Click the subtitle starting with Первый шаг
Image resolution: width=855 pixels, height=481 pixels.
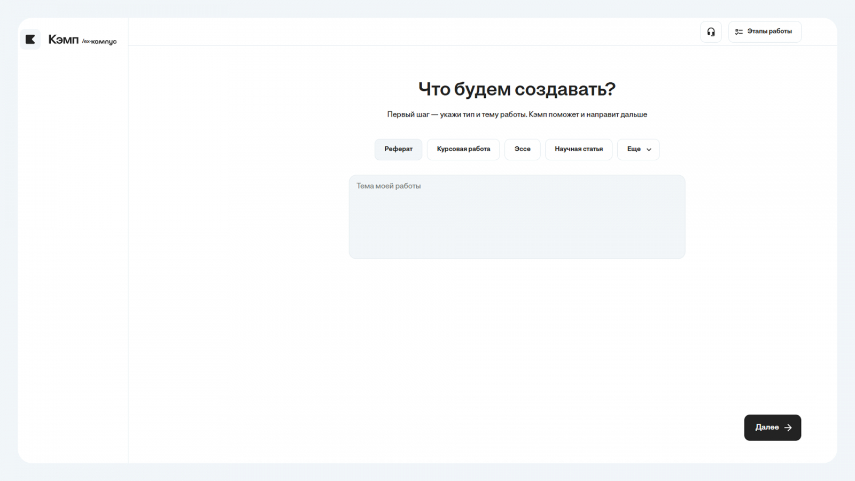click(517, 114)
